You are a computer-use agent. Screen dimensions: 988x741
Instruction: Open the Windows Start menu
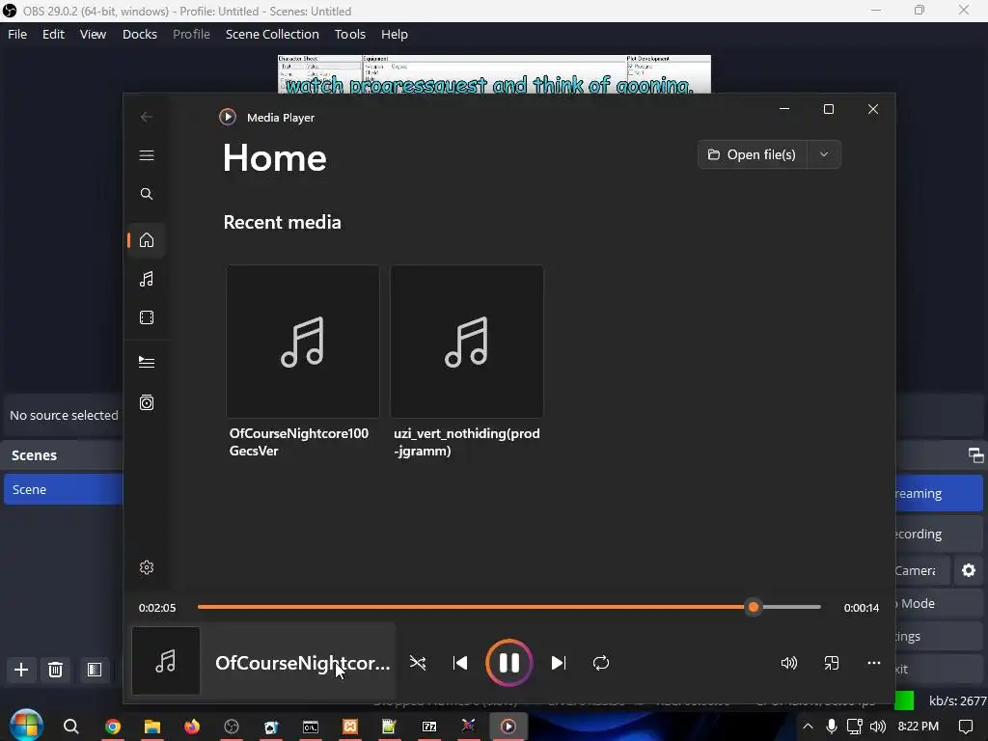26,726
